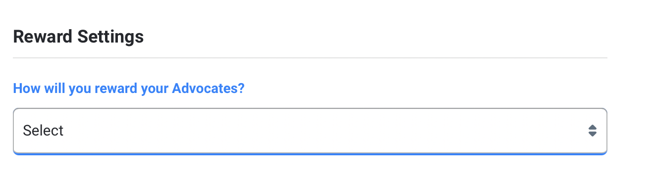
Task: Click the 'Select' placeholder text
Action: 43,131
